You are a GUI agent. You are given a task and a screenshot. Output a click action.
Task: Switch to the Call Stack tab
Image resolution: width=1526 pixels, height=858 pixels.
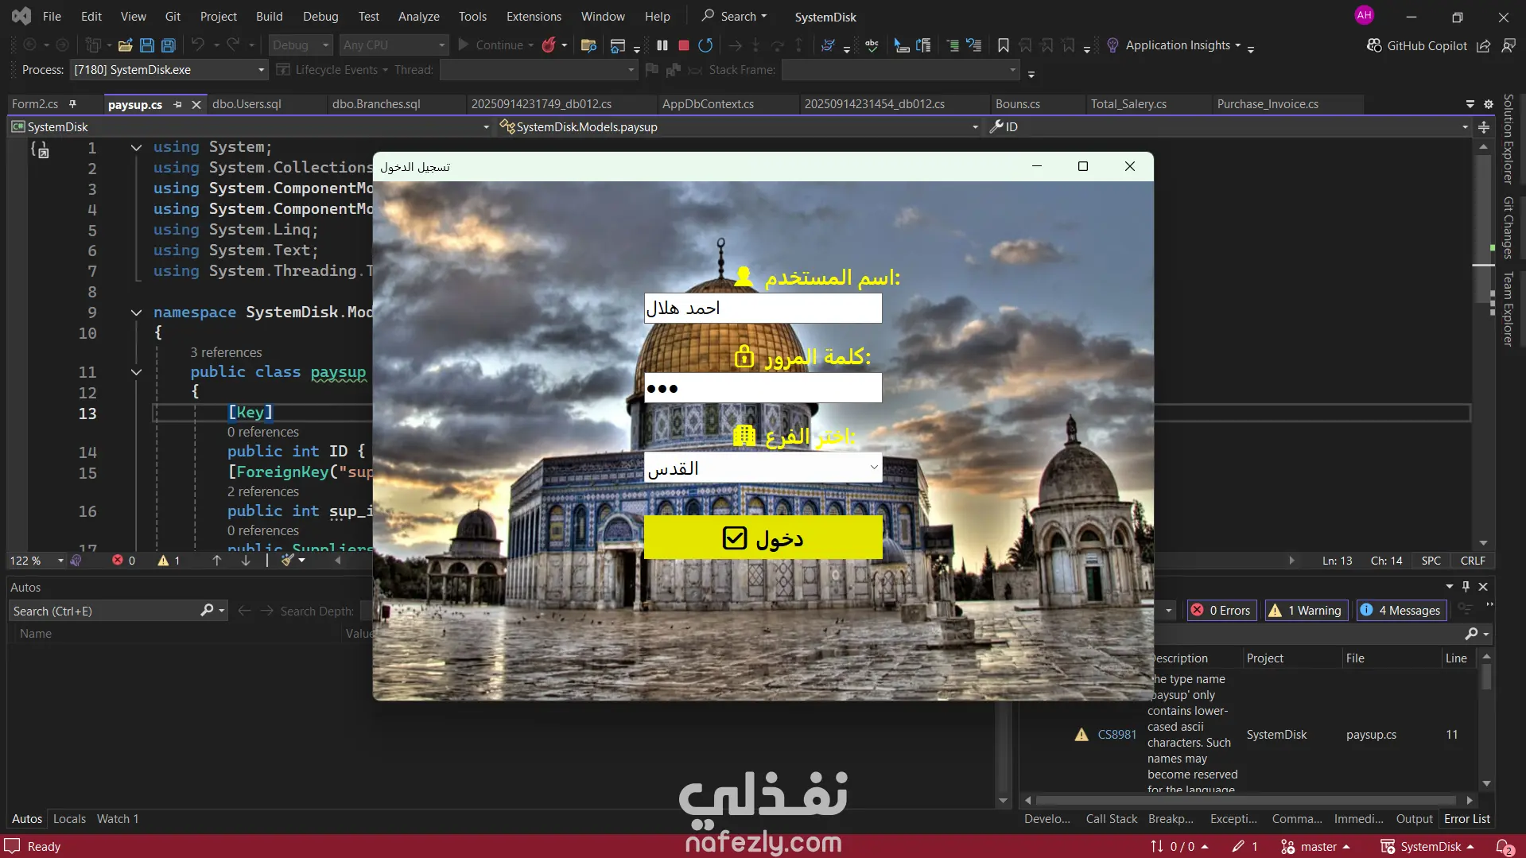tap(1112, 819)
